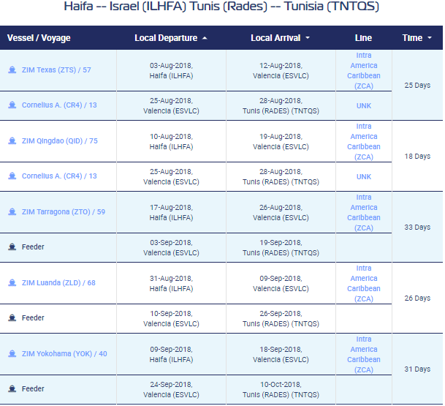Click departure cell 03-Sep-2018, Valencia (ESVLC)
This screenshot has height=406, width=445.
point(171,248)
